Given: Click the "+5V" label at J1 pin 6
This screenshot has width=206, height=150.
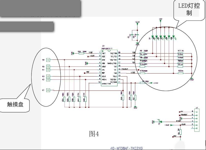Looking at the screenshot, I should click(181, 111).
